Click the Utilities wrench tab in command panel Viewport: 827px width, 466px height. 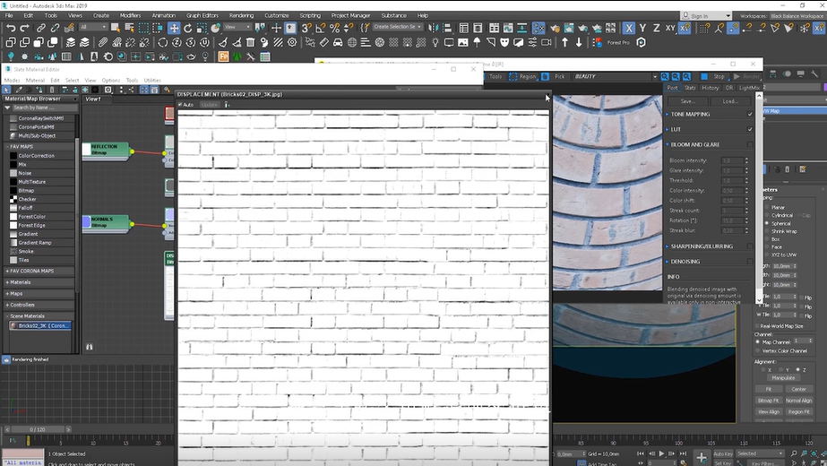pos(814,73)
